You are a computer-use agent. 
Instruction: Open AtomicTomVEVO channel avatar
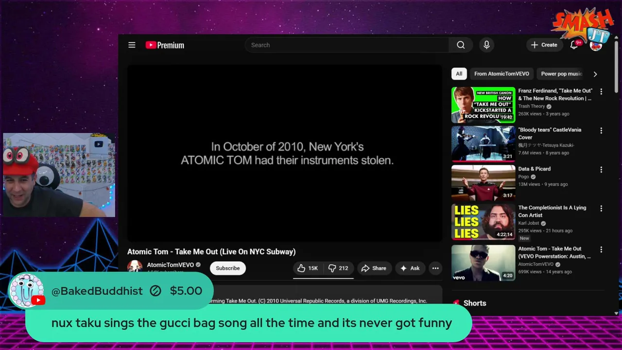click(135, 267)
